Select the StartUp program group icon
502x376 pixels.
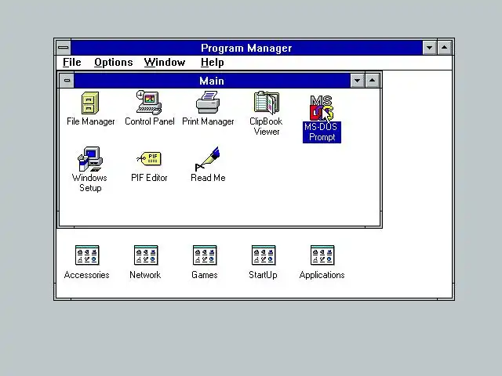pyautogui.click(x=264, y=255)
